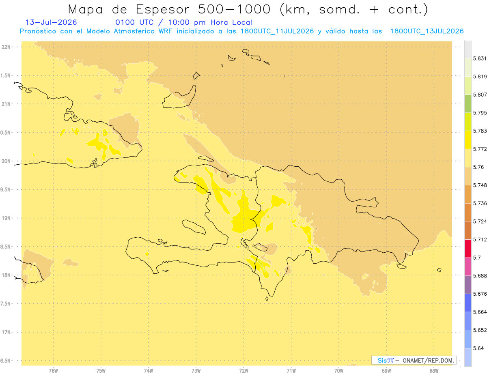Viewport: 487px width, 376px height.
Task: Select the date label "13-Jul-2026"
Action: [51, 22]
